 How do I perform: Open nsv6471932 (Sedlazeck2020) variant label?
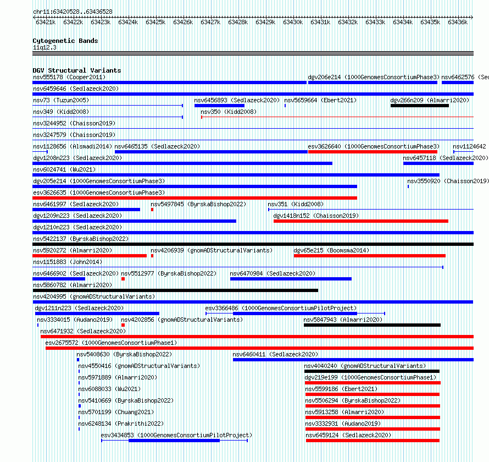click(83, 331)
